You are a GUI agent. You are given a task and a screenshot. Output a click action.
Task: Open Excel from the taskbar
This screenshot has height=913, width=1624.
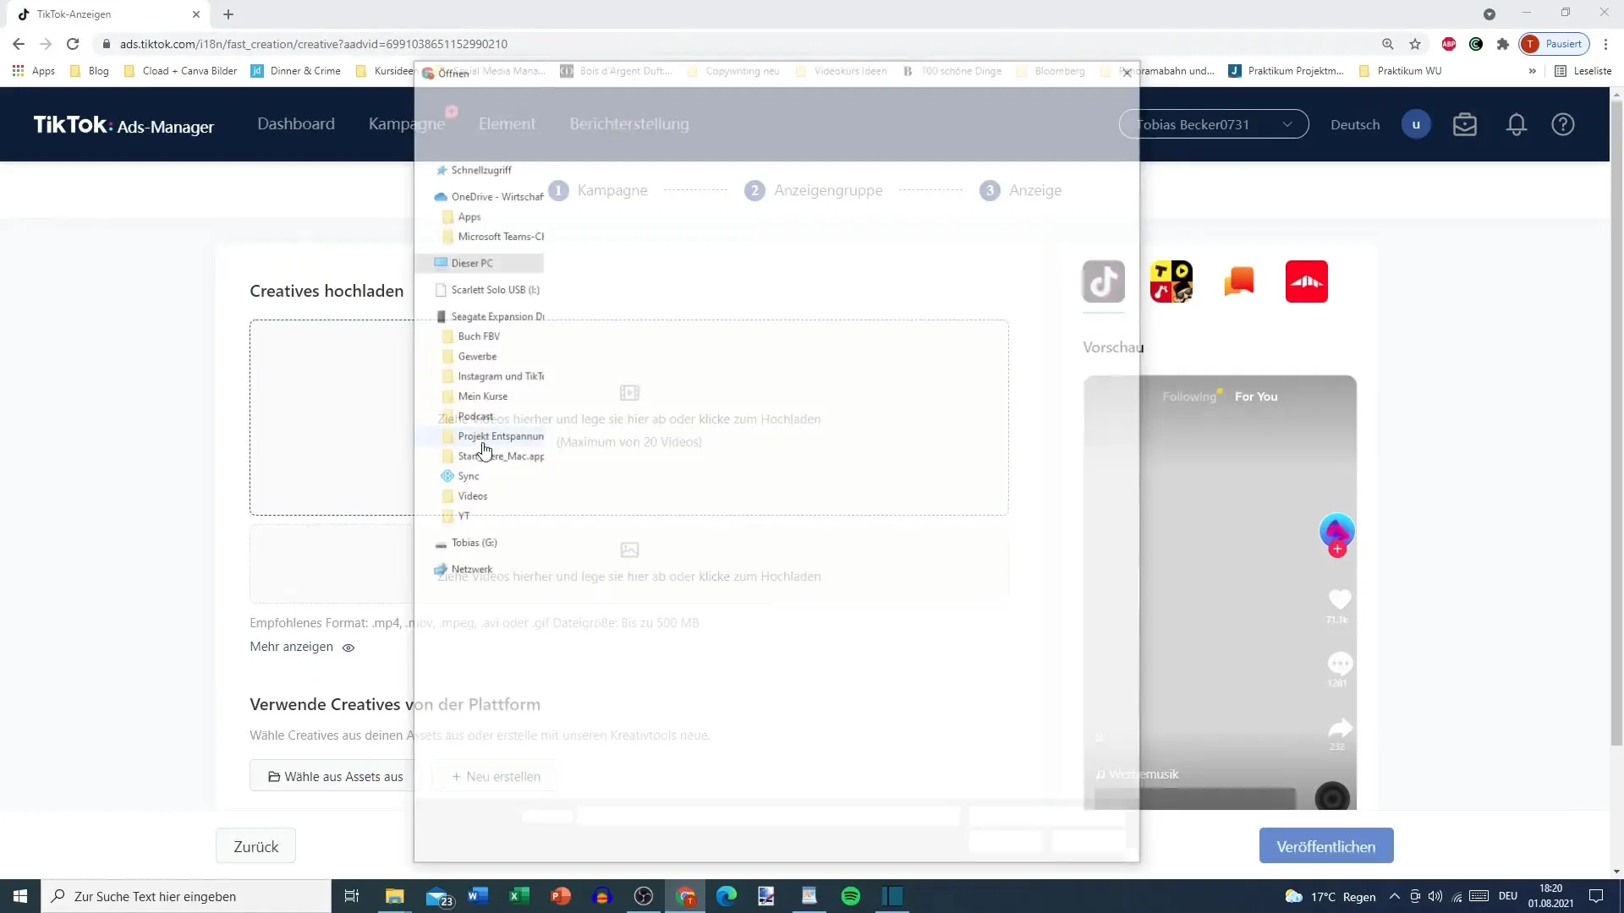tap(518, 896)
